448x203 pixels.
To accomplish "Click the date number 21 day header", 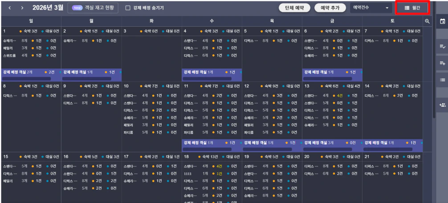I will click(393, 157).
